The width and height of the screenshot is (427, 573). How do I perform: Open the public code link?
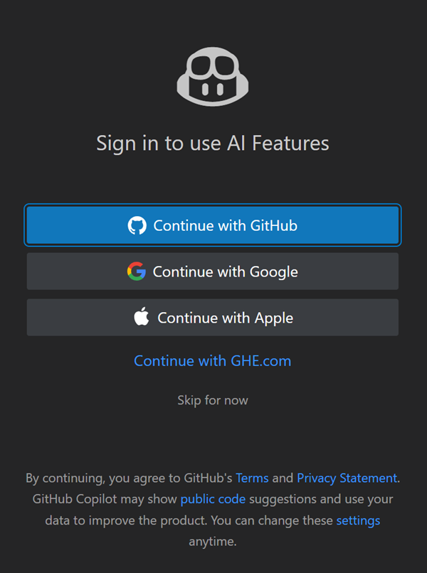point(213,499)
